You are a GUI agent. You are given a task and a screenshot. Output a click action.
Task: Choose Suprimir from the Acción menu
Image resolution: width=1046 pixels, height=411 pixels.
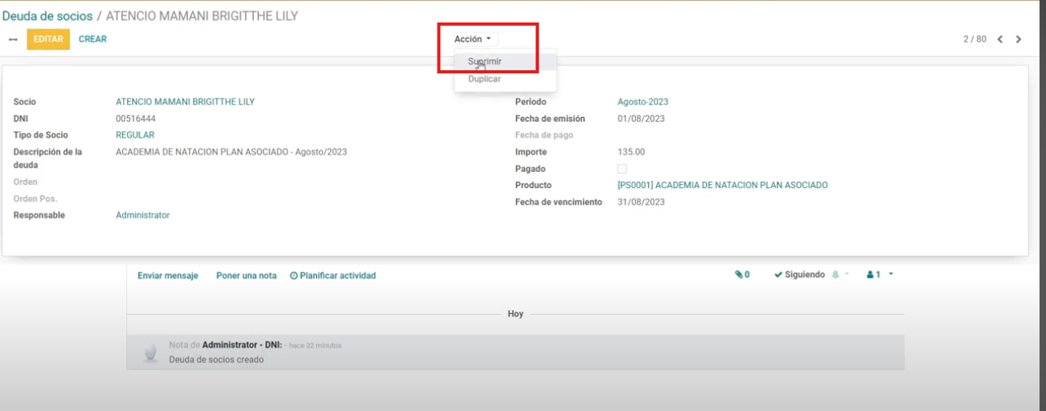point(505,61)
